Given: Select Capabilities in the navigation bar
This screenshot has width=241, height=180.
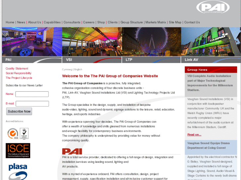Looking at the screenshot, I should pyautogui.click(x=52, y=22).
